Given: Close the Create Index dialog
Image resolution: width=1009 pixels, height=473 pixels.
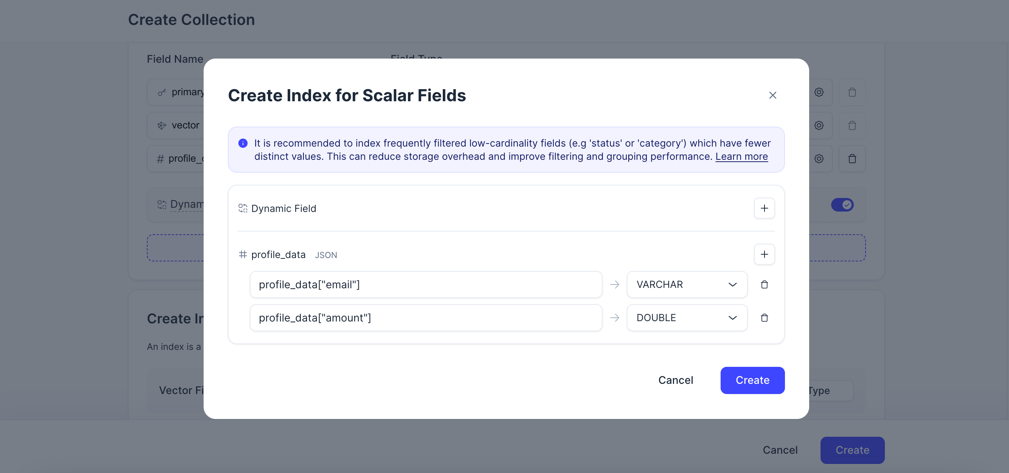Looking at the screenshot, I should [x=772, y=95].
